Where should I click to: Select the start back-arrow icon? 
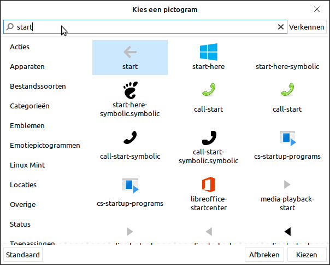point(130,53)
